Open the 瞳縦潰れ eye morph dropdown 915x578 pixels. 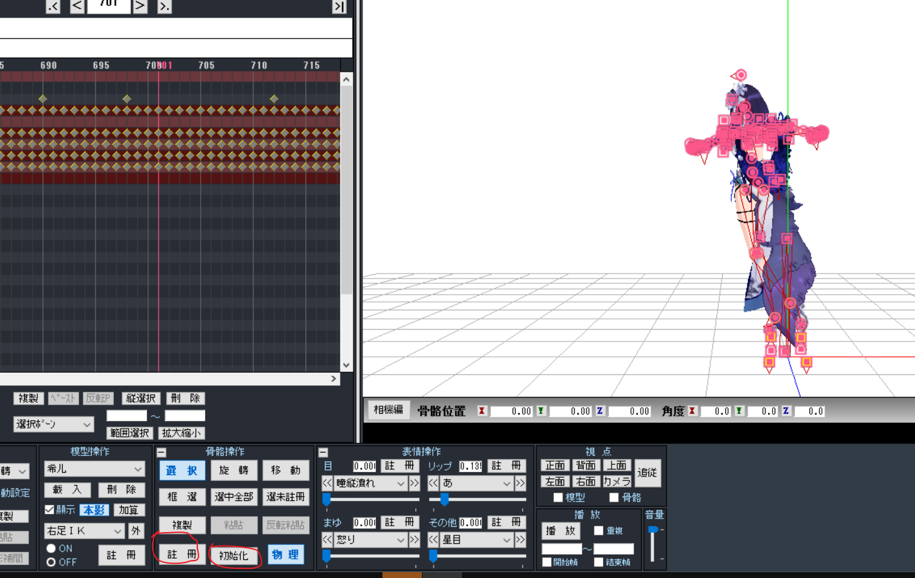click(x=371, y=483)
